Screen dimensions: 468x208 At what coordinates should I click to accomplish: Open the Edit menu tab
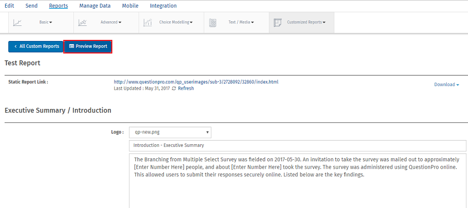9,6
